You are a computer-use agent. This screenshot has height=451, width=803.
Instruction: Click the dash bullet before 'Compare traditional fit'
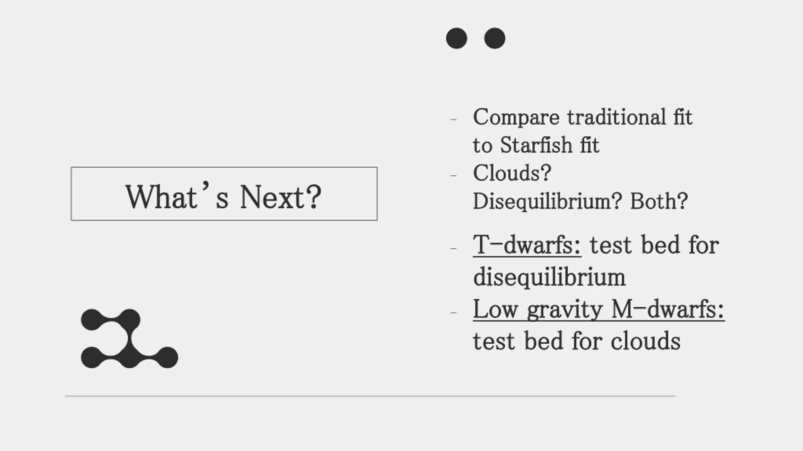pos(453,119)
